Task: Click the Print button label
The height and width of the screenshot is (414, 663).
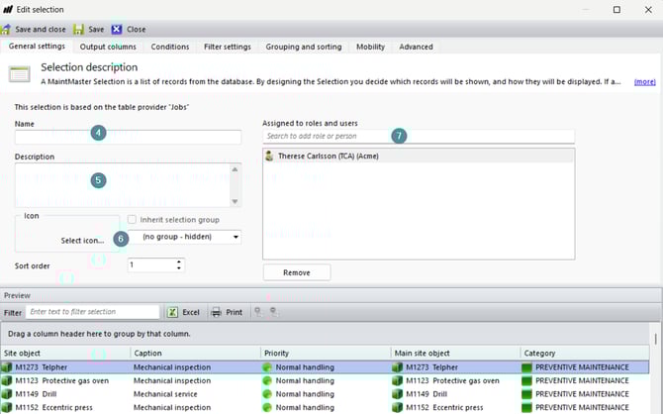Action: pos(235,312)
